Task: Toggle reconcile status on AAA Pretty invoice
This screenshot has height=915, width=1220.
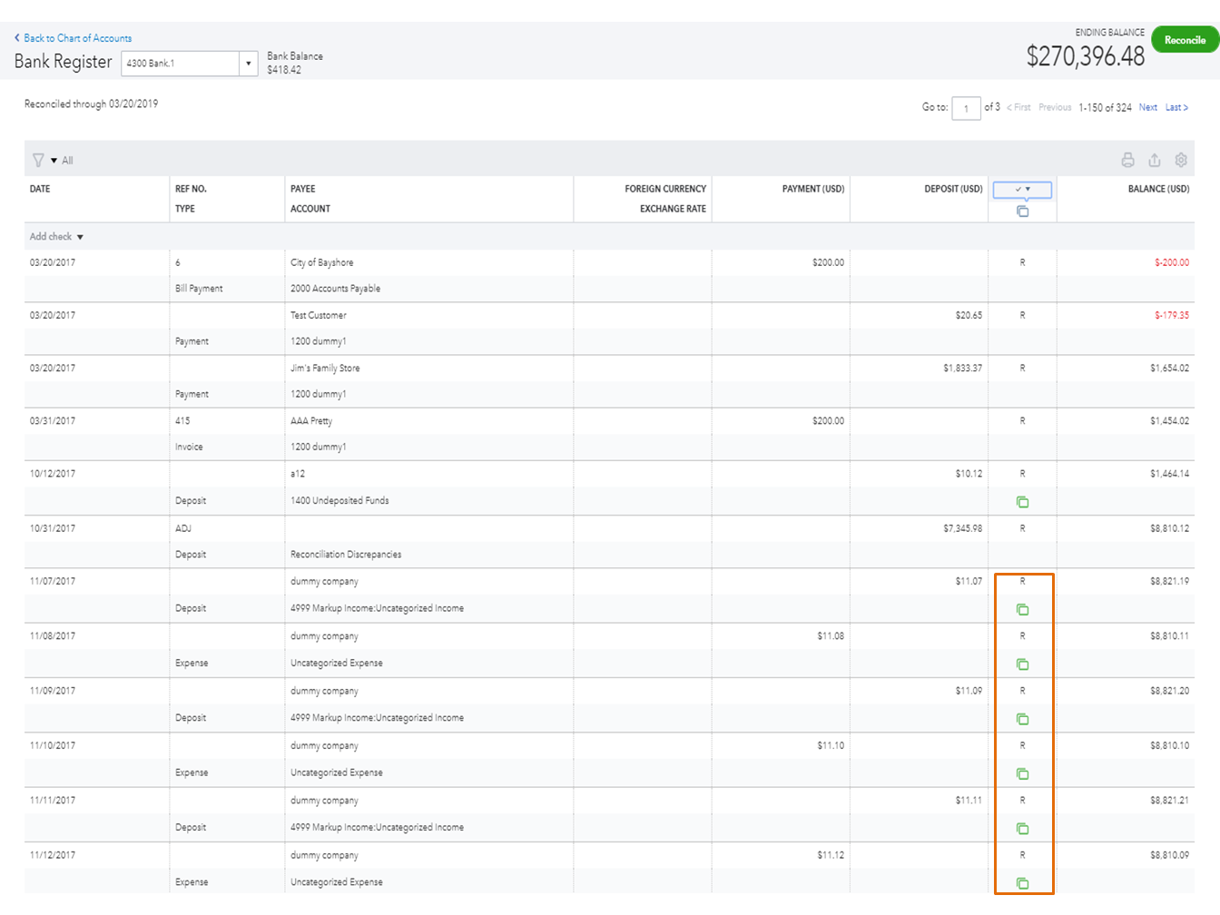Action: (1023, 420)
